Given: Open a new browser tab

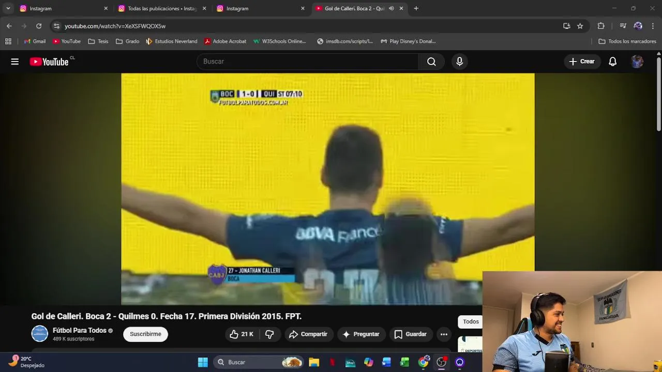Looking at the screenshot, I should coord(416,8).
